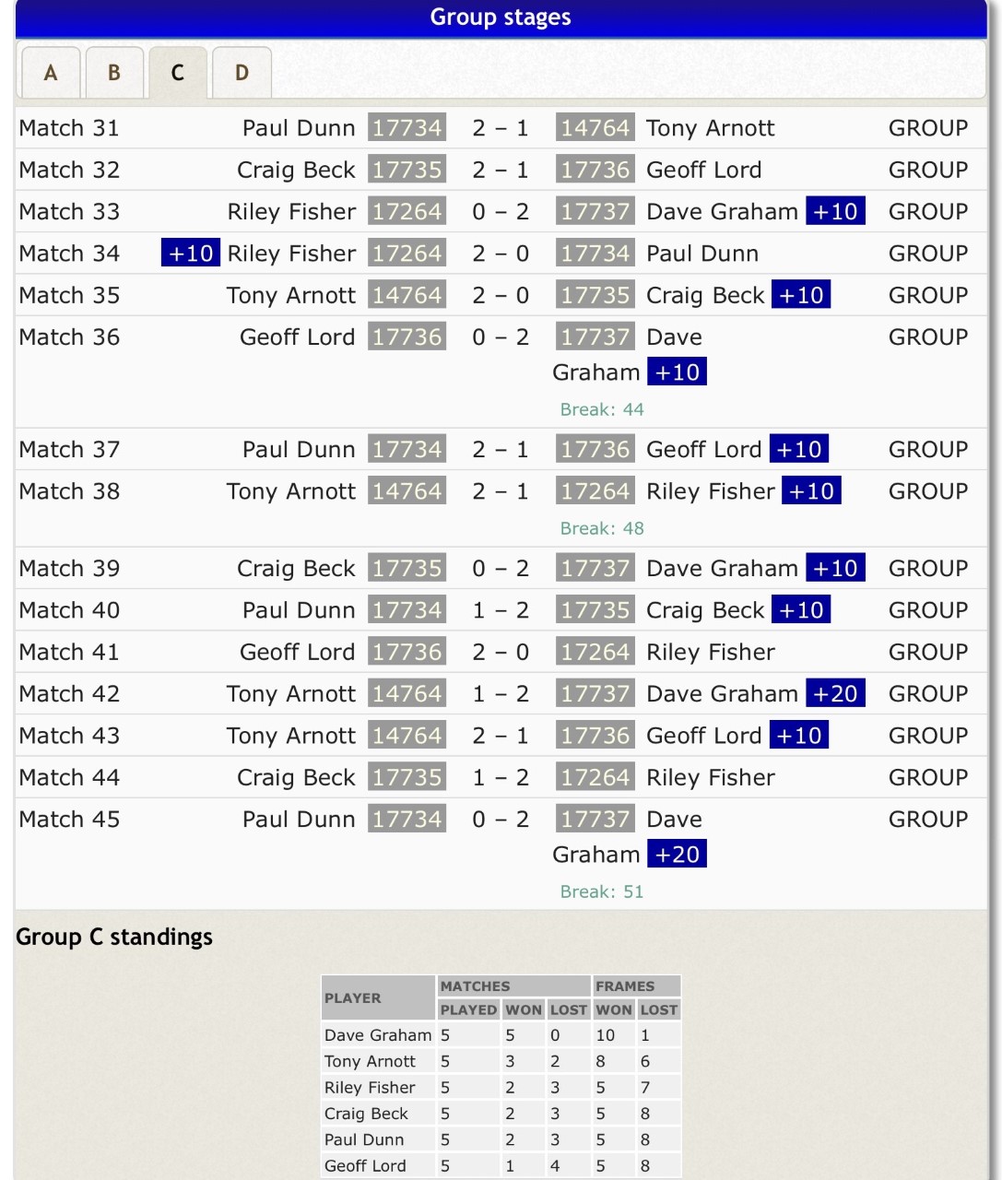Click the Group stages header bar
The image size is (1002, 1180).
(x=501, y=18)
